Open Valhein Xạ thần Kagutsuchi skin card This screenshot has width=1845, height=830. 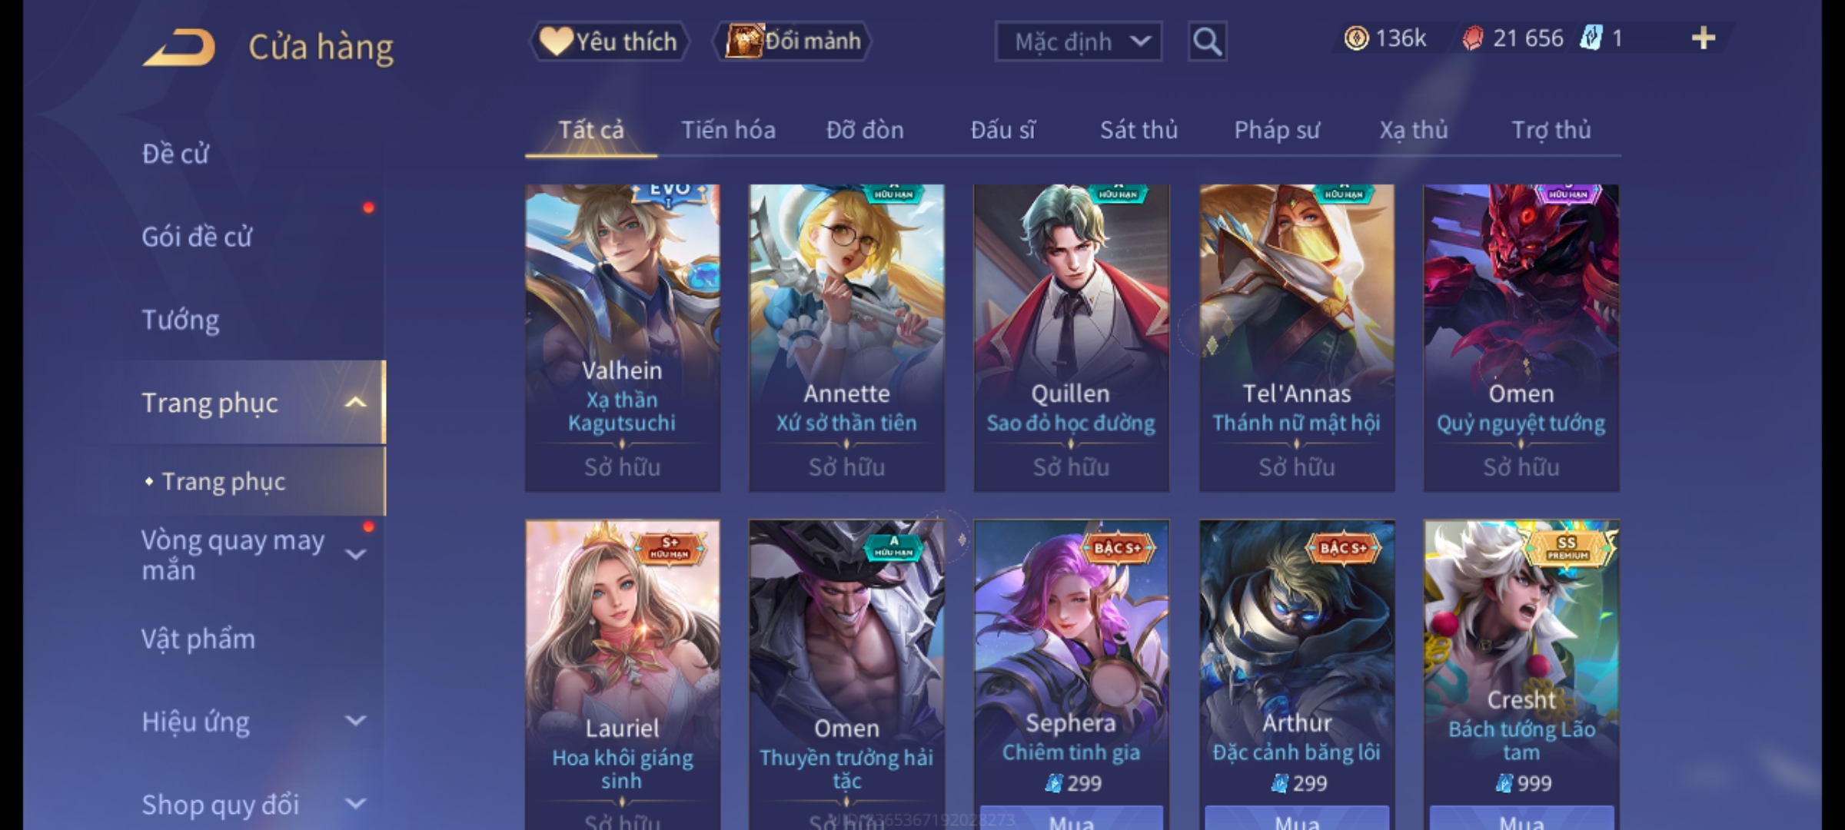tap(623, 338)
